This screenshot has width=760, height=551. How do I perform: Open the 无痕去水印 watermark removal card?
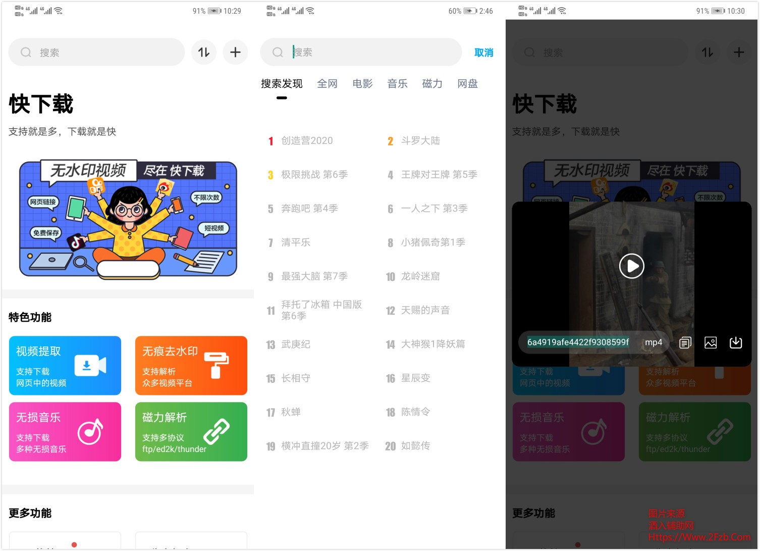click(x=191, y=366)
